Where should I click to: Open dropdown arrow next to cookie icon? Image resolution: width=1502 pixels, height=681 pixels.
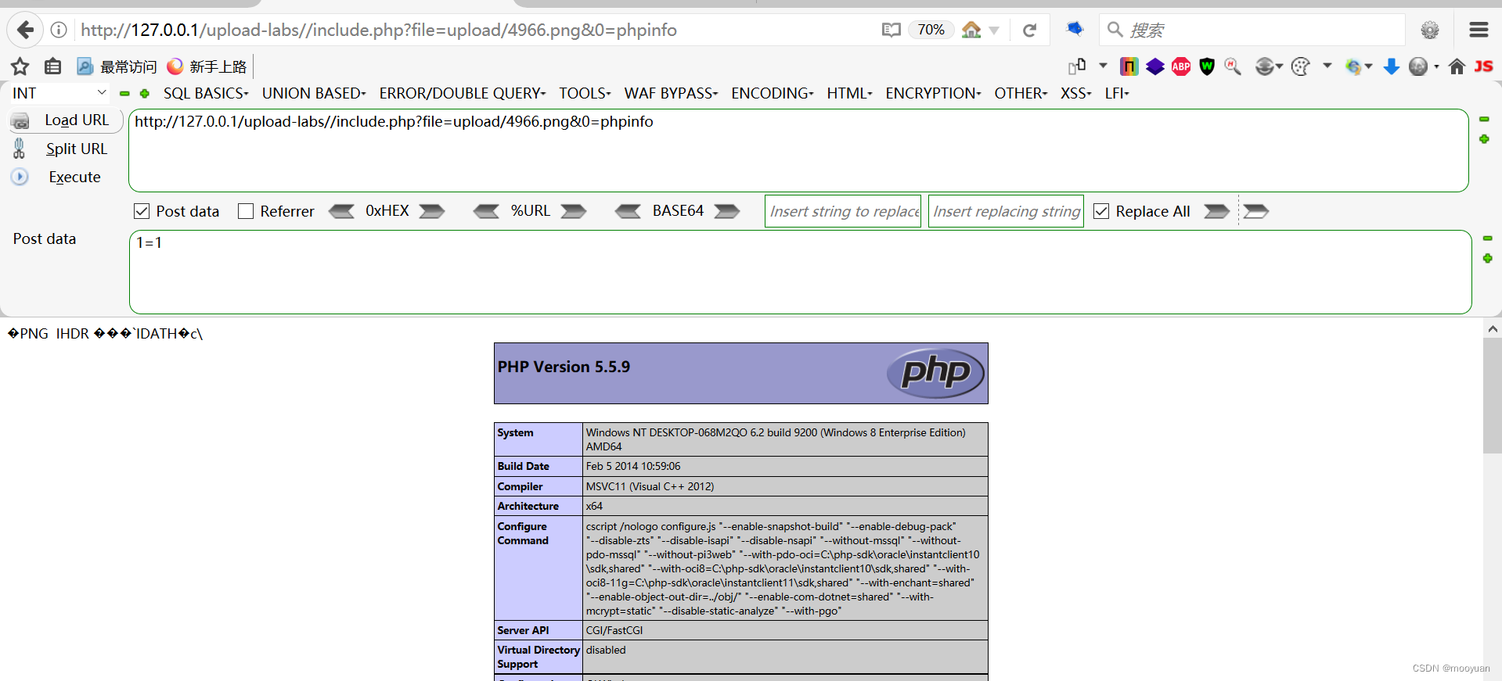1327,66
